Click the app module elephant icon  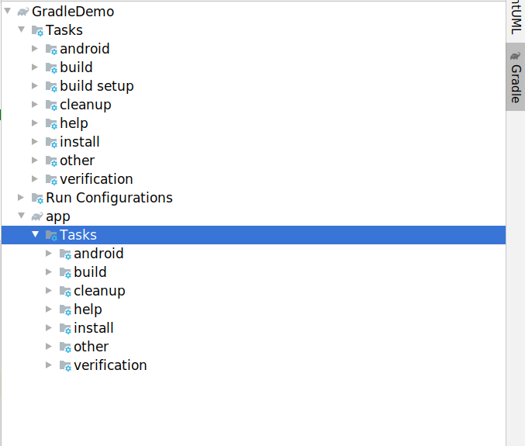[36, 216]
